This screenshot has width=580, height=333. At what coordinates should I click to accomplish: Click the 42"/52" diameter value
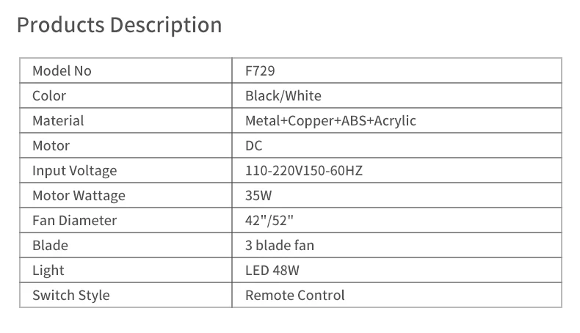[269, 220]
